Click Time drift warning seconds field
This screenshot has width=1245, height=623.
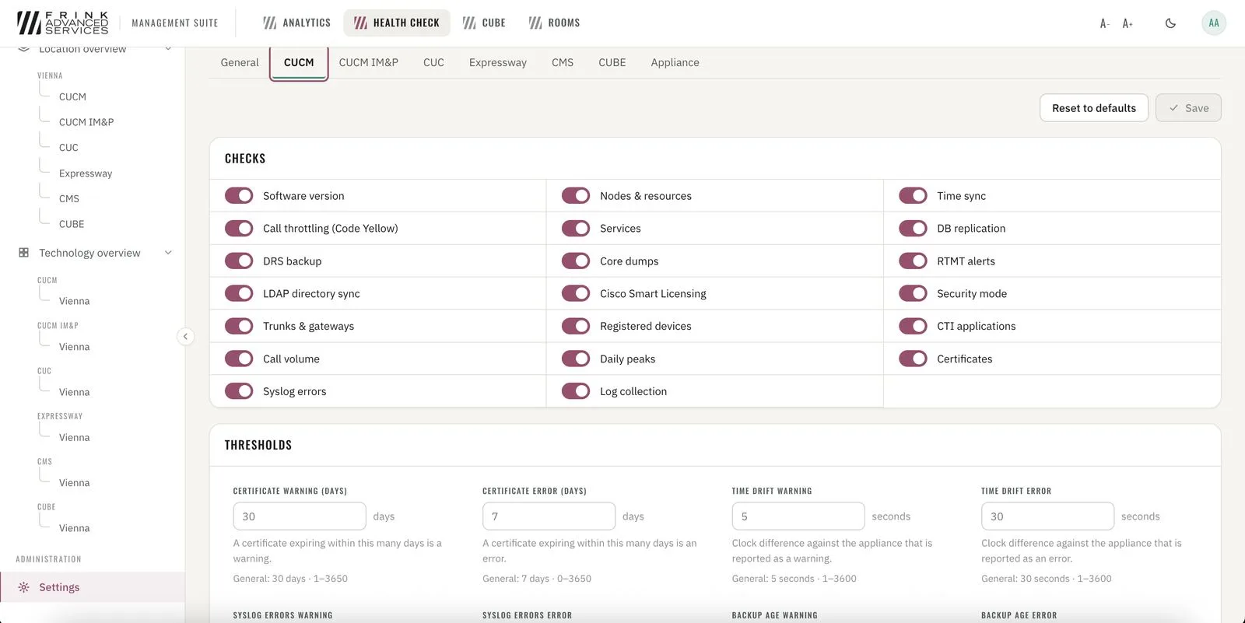pos(798,516)
